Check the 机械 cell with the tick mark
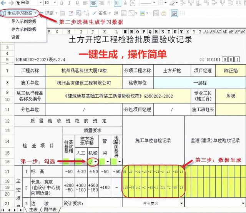Screen dimensions: 246x213 point(91,162)
